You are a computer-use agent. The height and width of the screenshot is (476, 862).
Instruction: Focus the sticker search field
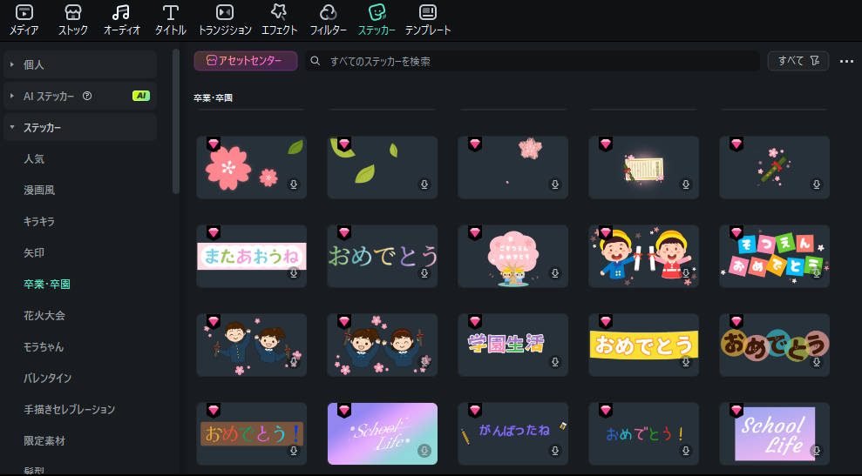coord(533,61)
